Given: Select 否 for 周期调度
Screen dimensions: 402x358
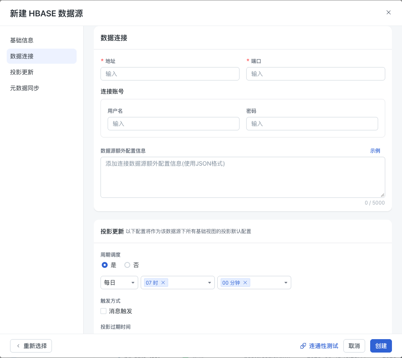Looking at the screenshot, I should coord(127,265).
